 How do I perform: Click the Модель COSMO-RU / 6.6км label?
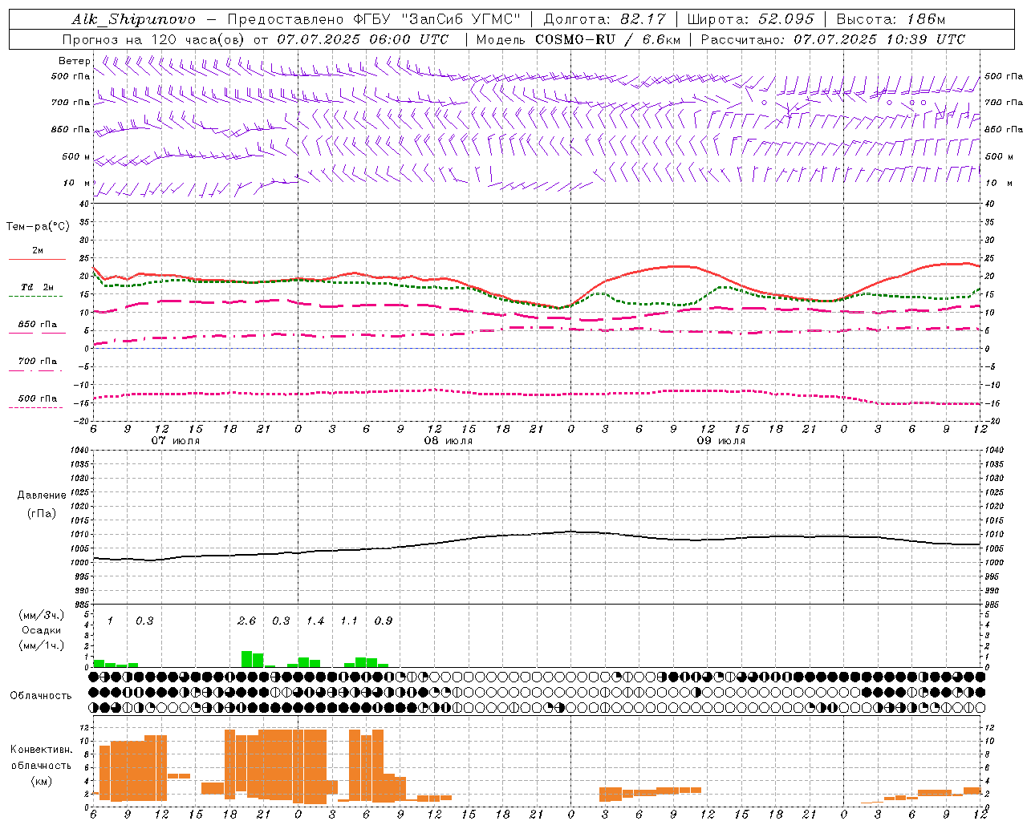(x=578, y=39)
